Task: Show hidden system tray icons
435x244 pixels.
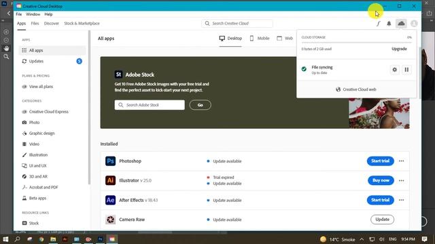Action: 362,239
